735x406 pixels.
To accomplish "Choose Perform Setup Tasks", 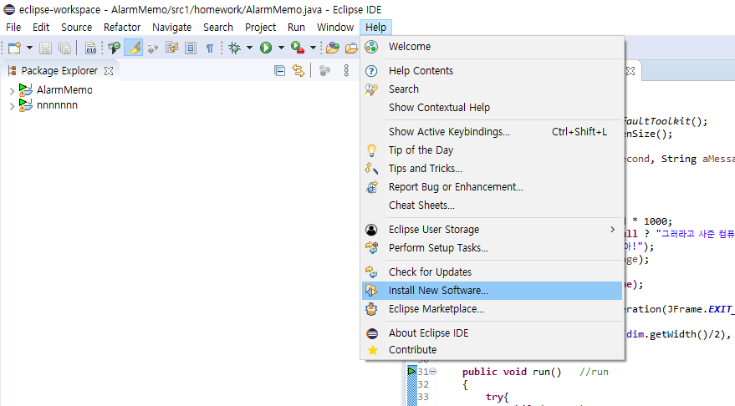I will click(493, 248).
